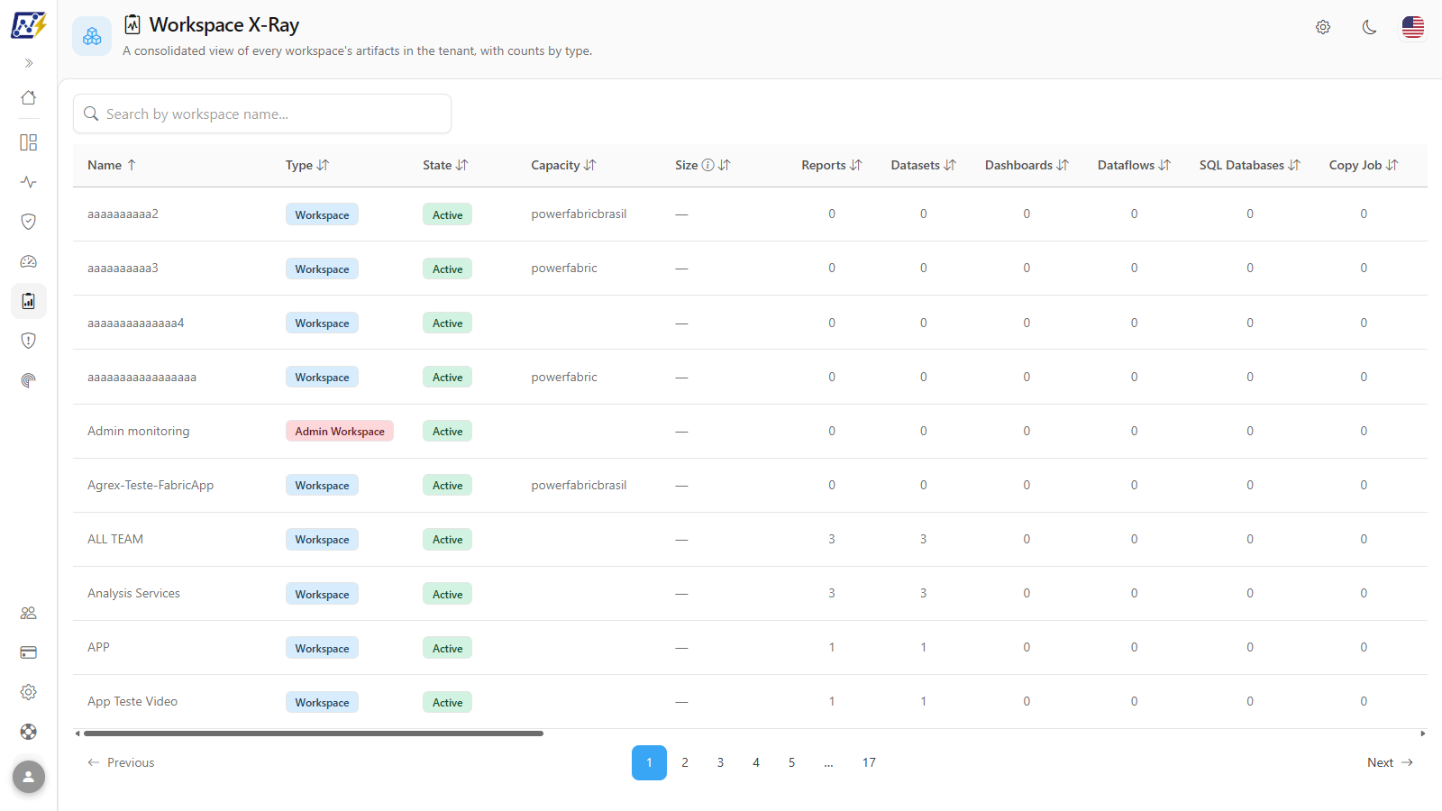This screenshot has width=1442, height=811.
Task: Open the shield checkmark icon in sidebar
Action: tap(29, 222)
